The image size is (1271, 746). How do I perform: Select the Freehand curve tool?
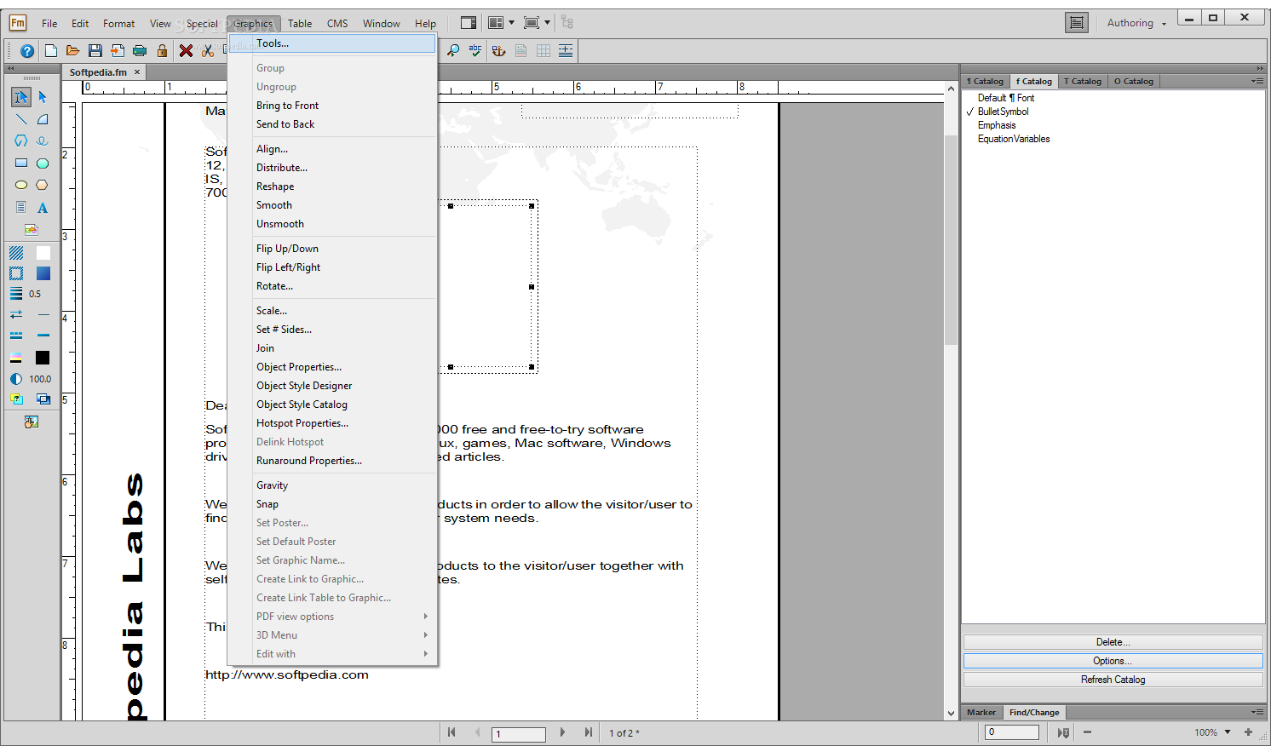43,141
